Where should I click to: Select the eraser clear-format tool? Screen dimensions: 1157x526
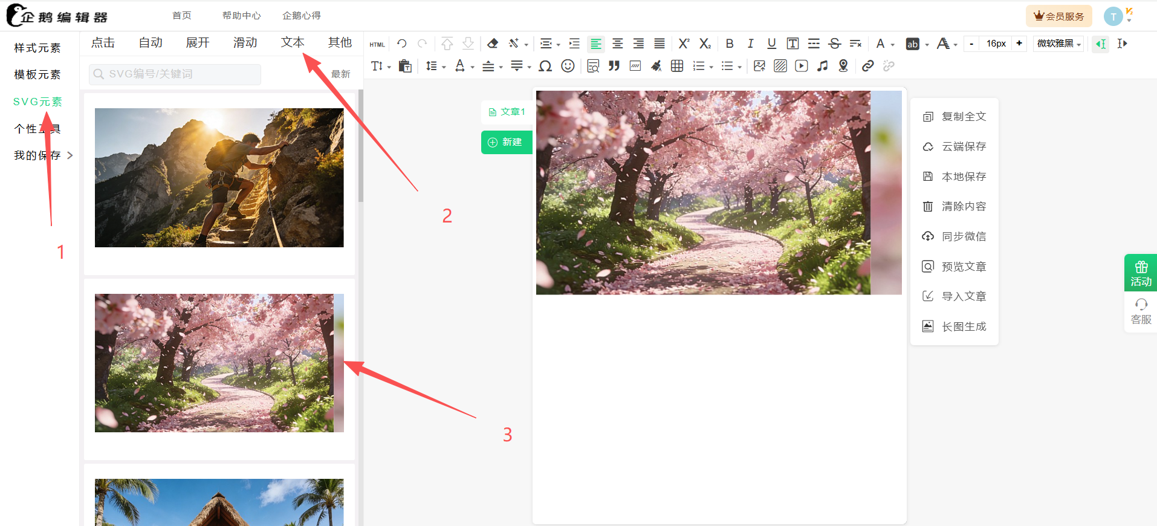pos(493,44)
